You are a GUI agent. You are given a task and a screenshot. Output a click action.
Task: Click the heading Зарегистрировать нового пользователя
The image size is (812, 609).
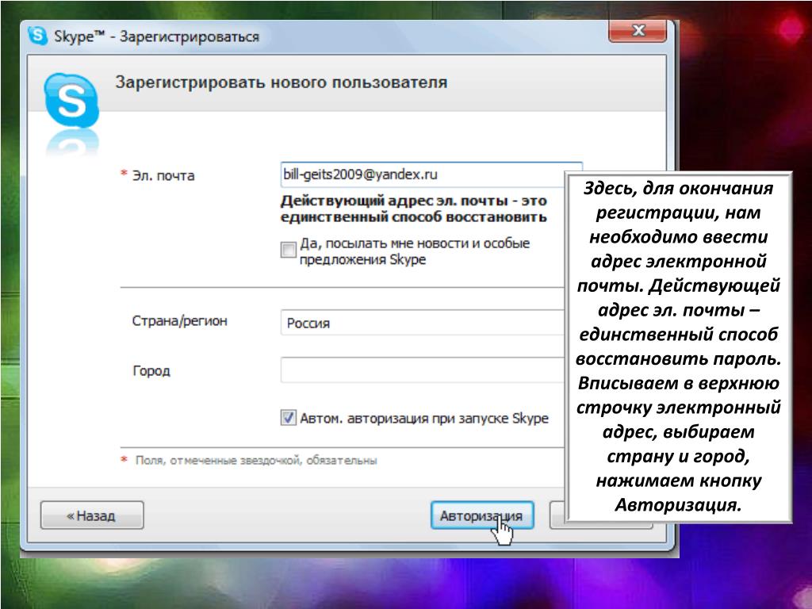(282, 82)
